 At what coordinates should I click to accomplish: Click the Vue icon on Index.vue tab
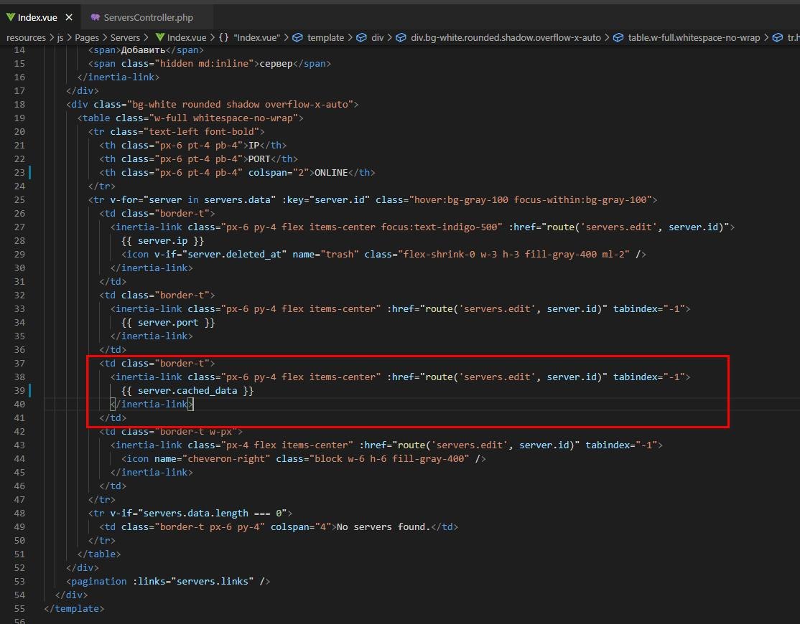point(10,17)
